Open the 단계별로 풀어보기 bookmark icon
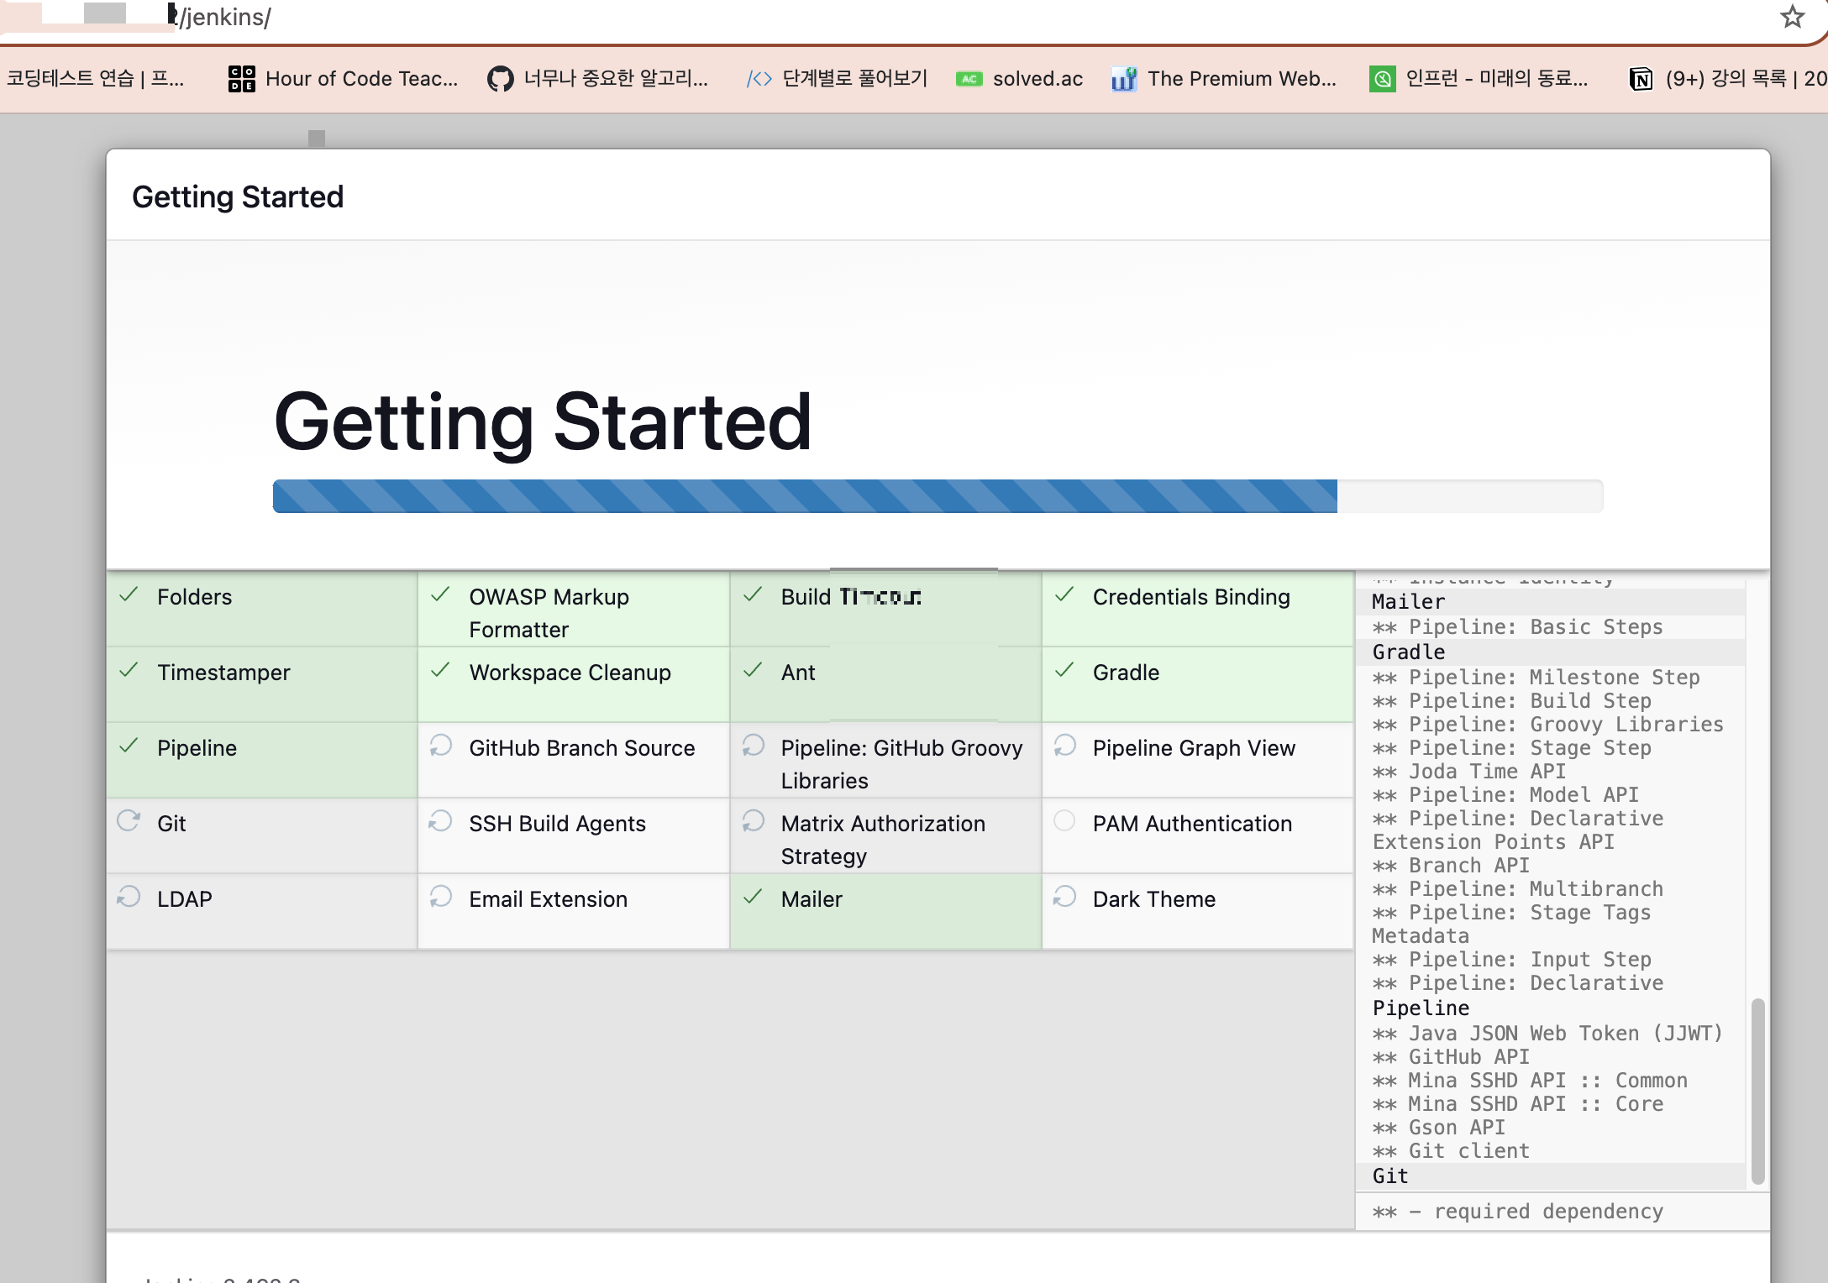 click(759, 79)
